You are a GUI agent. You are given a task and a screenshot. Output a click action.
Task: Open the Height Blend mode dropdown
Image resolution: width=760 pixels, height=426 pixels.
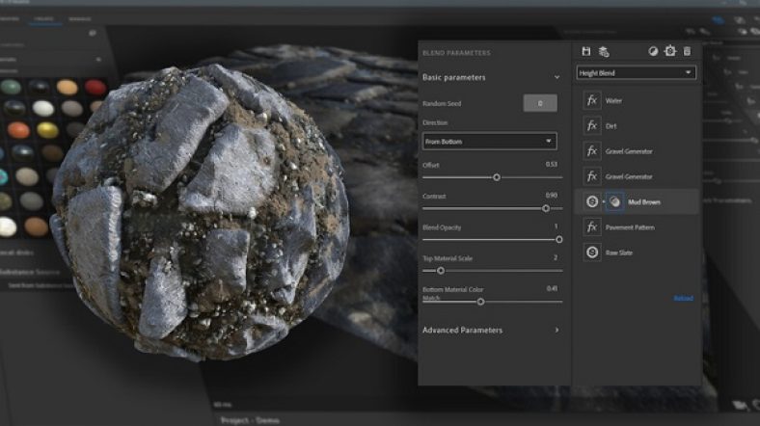click(x=636, y=72)
